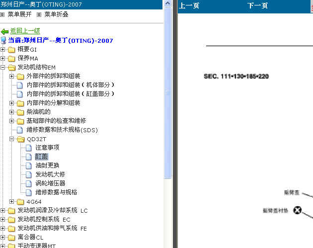Click the crossed-circle symbol in the diagram
313x248 pixels.
(297, 210)
